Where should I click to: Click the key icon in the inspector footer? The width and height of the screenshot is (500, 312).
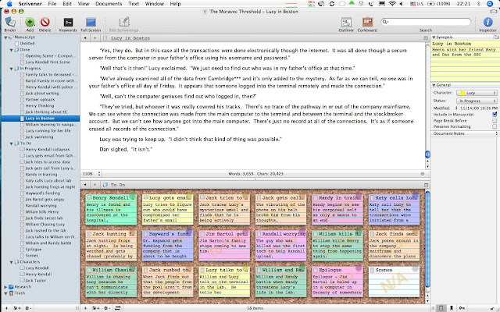click(462, 308)
